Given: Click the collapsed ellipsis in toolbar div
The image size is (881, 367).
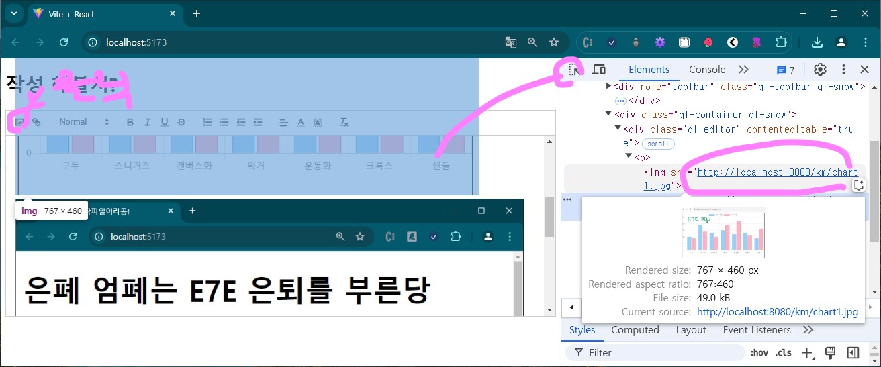Looking at the screenshot, I should (620, 101).
